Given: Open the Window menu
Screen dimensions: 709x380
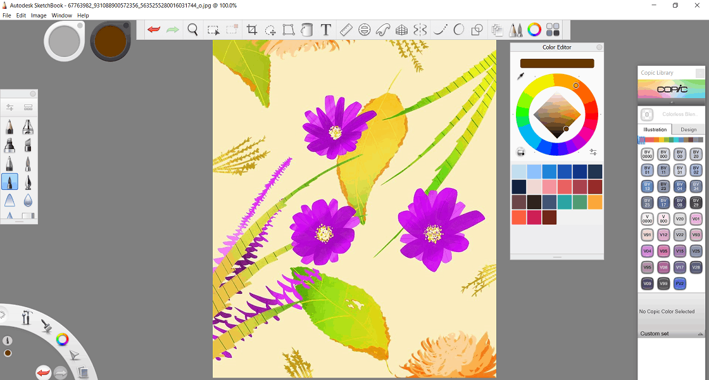Looking at the screenshot, I should click(x=61, y=15).
